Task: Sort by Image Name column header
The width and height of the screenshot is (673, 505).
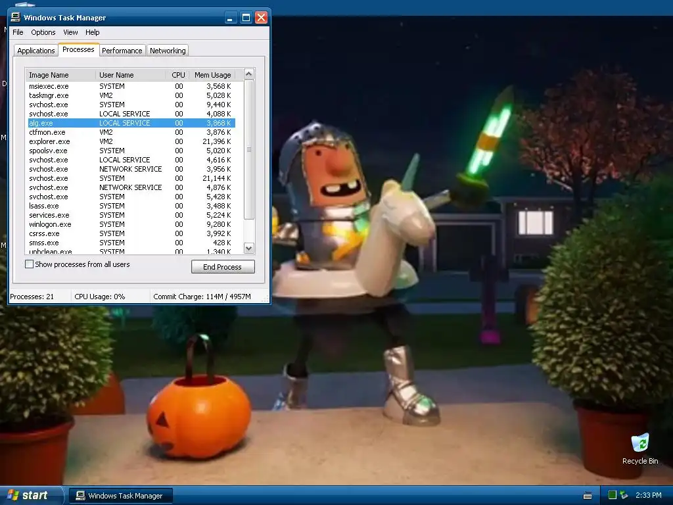Action: [60, 75]
